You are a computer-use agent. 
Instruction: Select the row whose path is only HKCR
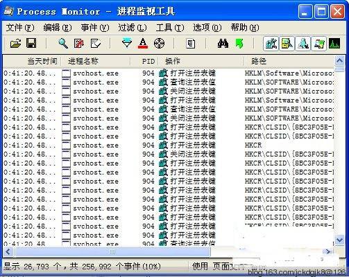169,145
